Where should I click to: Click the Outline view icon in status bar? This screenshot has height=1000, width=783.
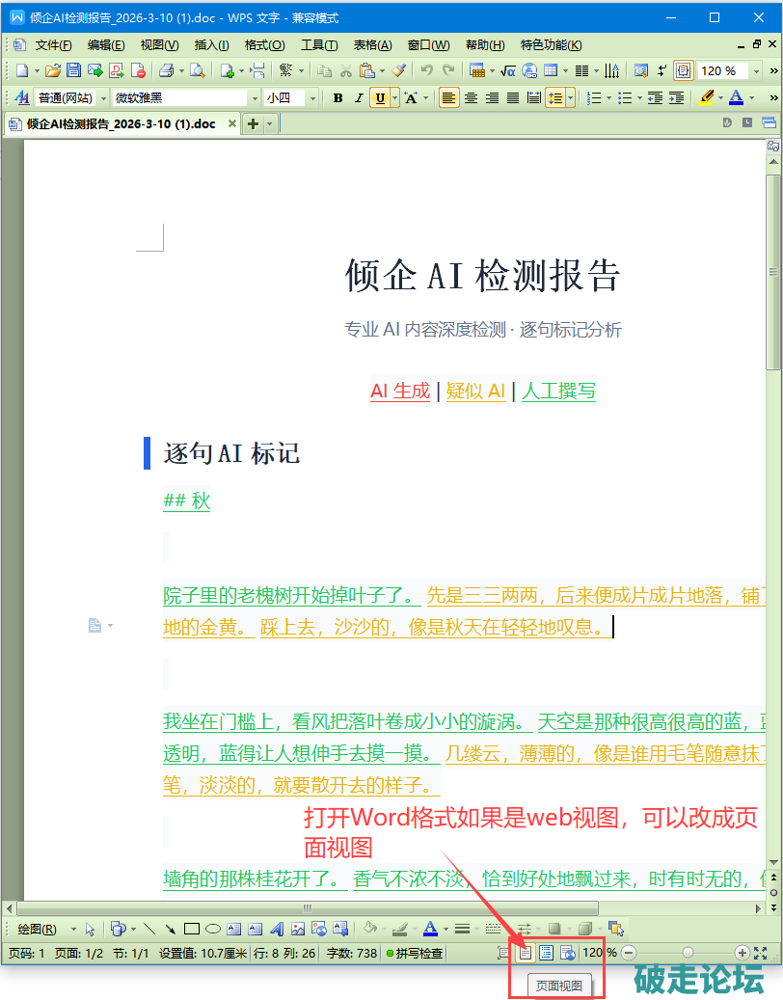click(546, 953)
